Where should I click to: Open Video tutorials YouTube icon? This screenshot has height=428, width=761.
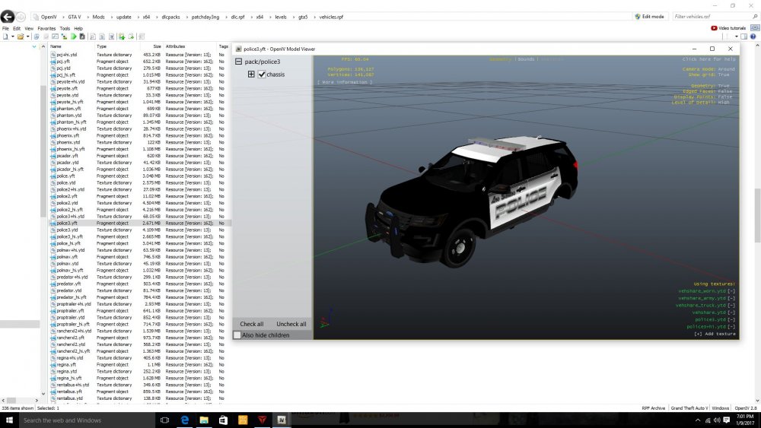714,28
